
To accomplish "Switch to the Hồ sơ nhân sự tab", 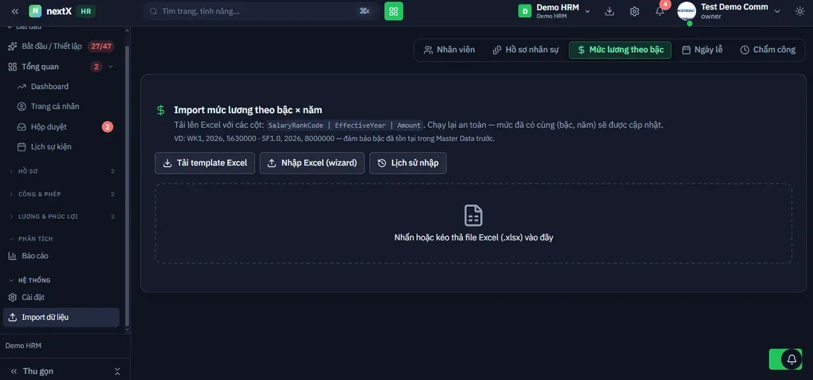I will 526,49.
